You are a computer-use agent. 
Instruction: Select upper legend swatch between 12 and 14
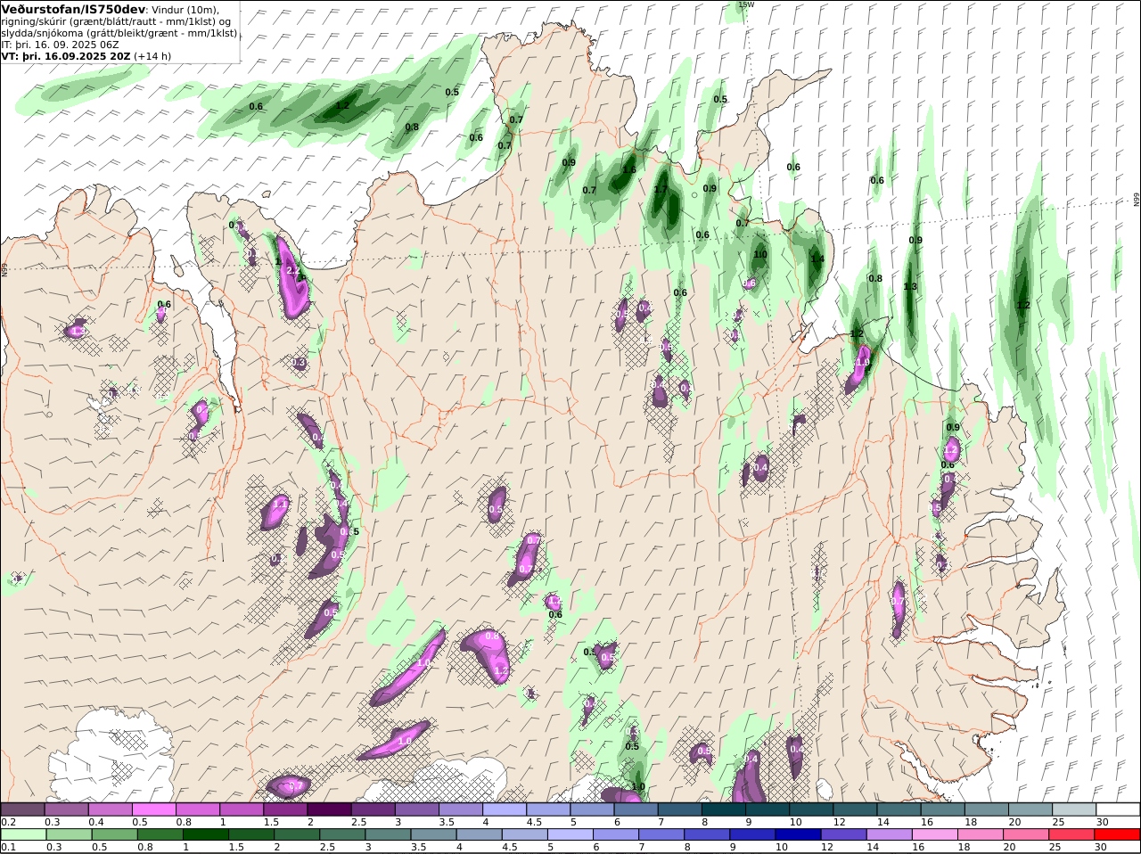[x=855, y=809]
